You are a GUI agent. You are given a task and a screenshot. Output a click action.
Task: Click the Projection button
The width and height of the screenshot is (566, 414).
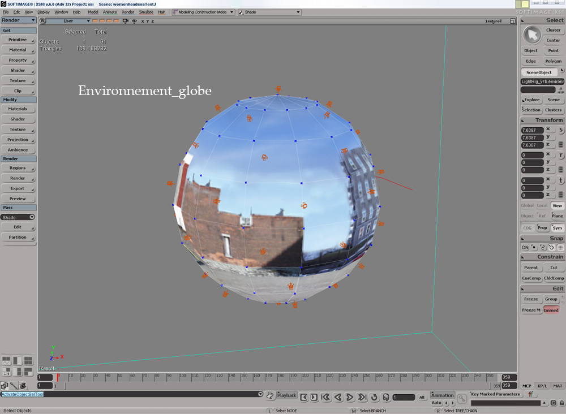18,140
